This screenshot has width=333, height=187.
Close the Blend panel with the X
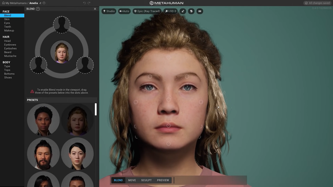click(95, 9)
